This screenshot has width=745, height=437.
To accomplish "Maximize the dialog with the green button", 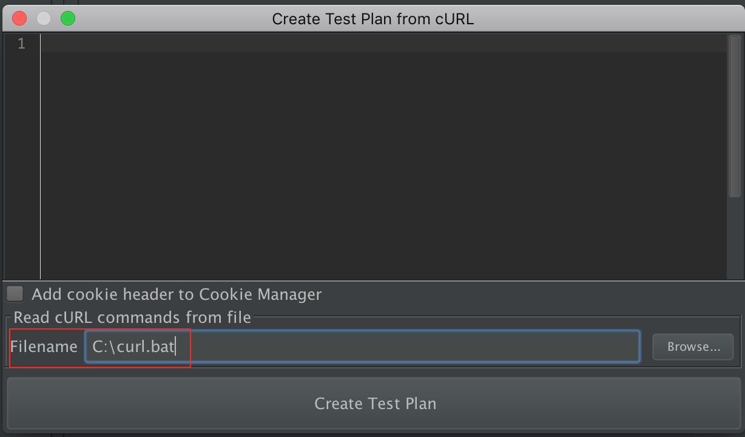I will [x=68, y=18].
